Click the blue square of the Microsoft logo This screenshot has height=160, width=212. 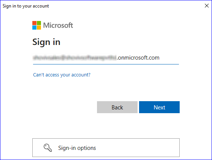[34, 27]
